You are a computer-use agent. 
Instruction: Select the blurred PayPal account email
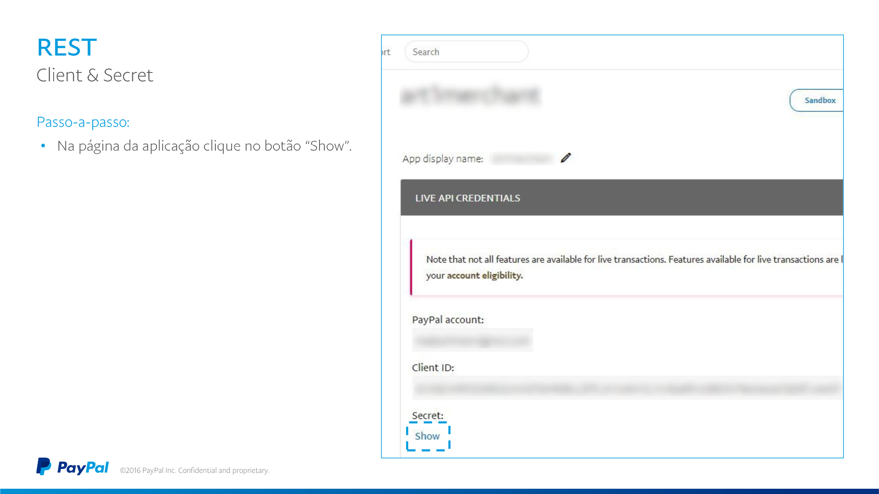point(472,340)
